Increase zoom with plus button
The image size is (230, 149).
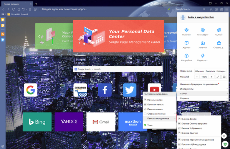click(211, 77)
